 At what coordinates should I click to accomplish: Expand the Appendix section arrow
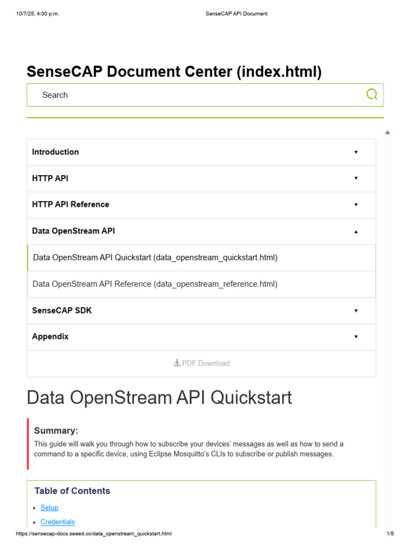pos(356,337)
